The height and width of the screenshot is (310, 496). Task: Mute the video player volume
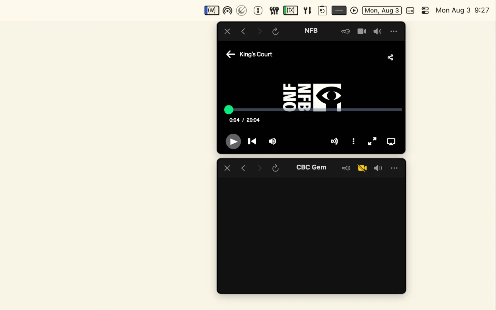[272, 142]
